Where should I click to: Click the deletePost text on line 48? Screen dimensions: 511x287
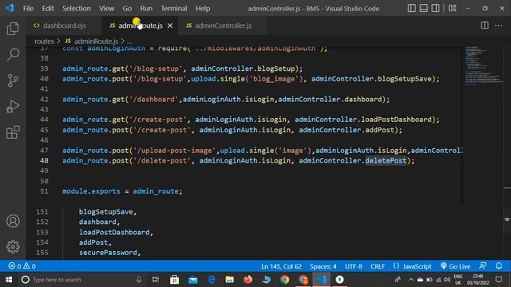pyautogui.click(x=386, y=160)
